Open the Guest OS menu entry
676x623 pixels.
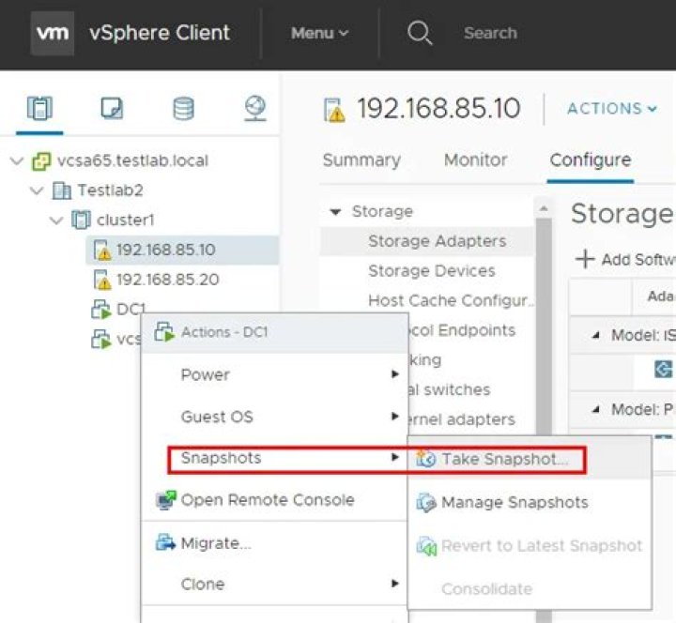[x=274, y=417]
